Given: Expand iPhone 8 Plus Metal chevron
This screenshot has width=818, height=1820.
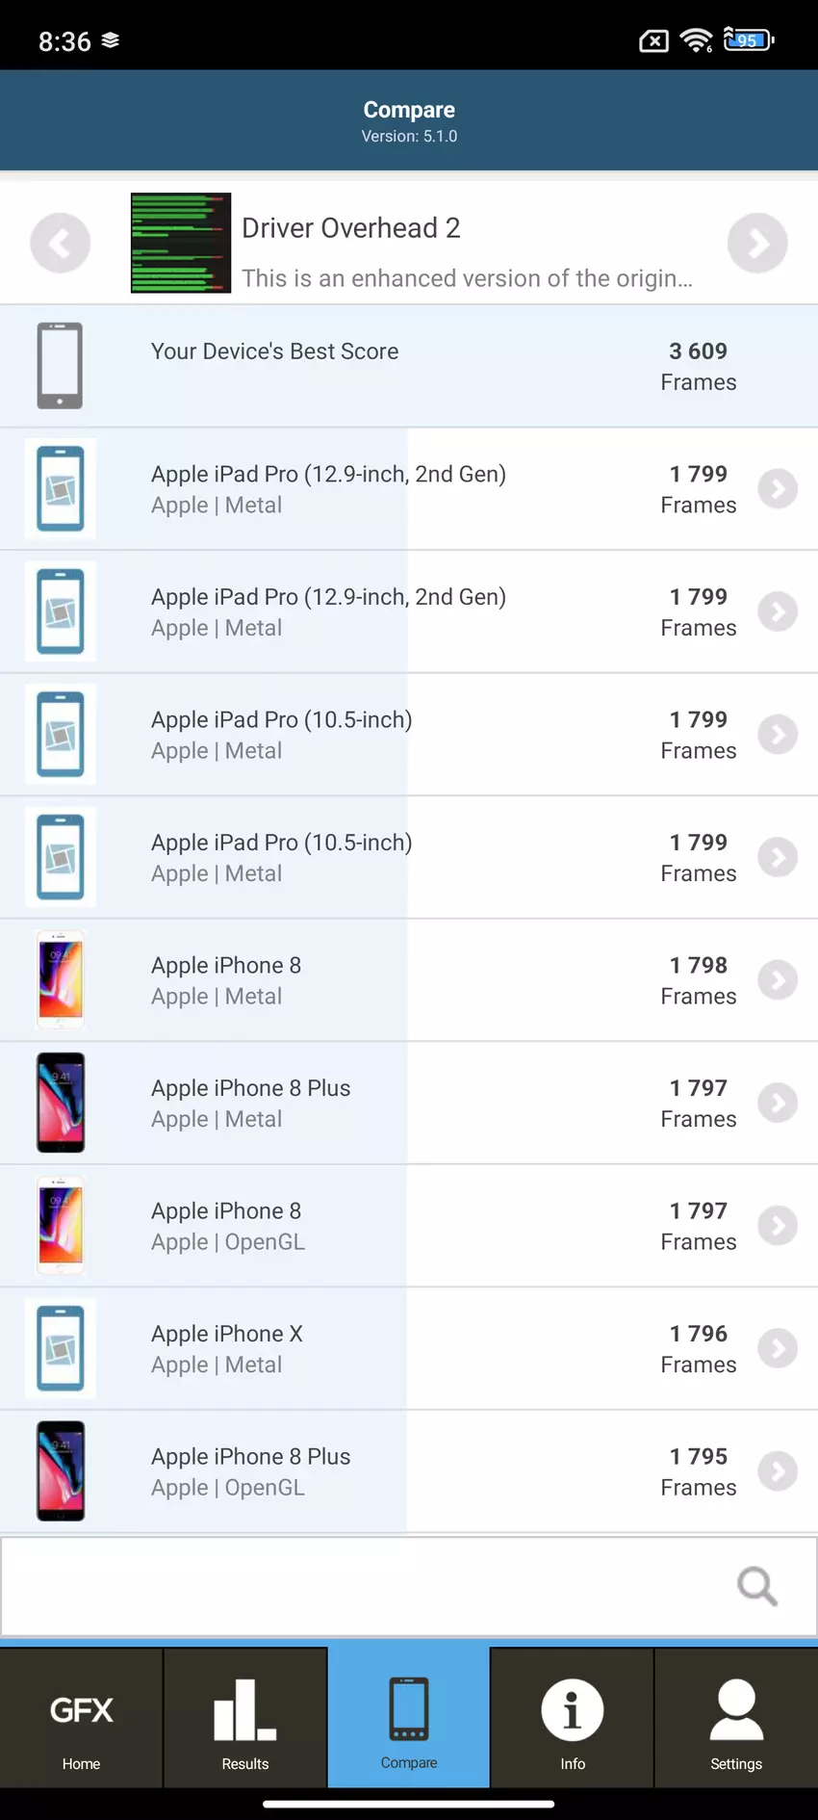Looking at the screenshot, I should click(778, 1103).
